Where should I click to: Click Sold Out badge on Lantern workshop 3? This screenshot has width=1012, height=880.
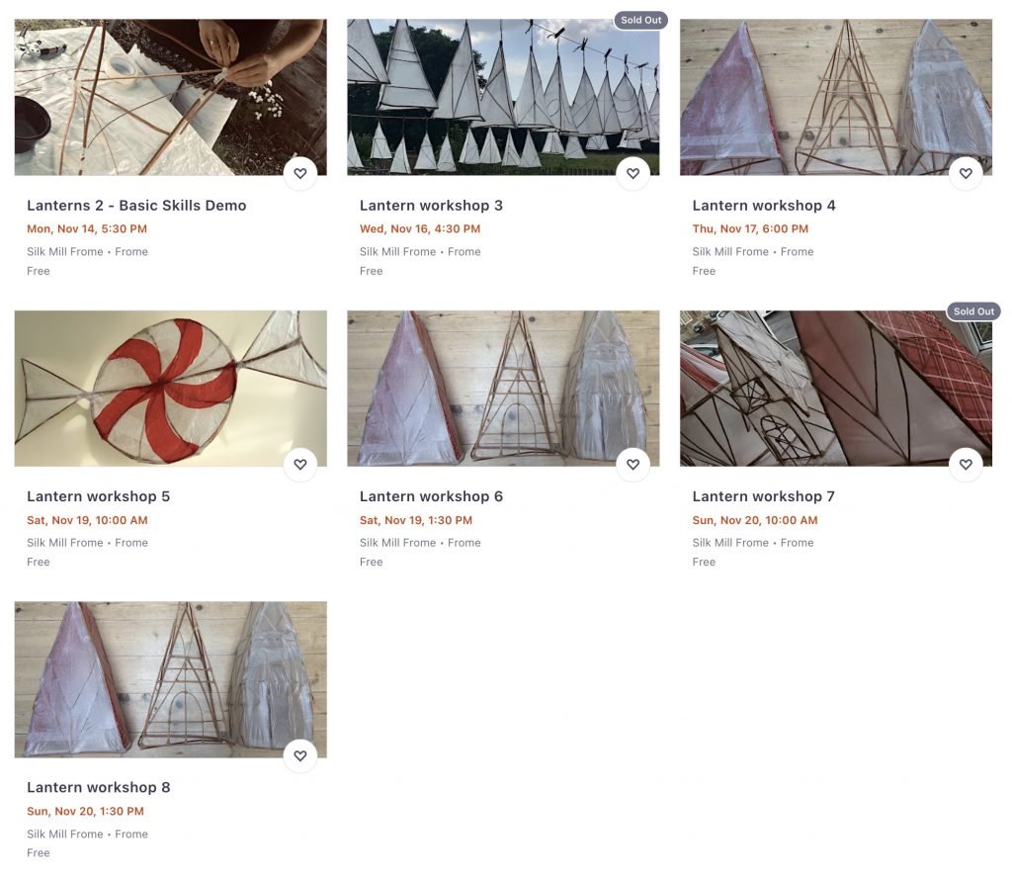[640, 20]
